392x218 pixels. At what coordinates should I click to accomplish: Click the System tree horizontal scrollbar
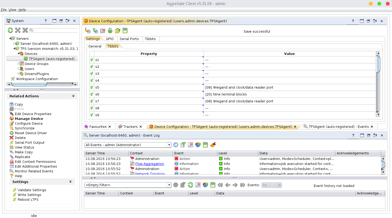(29, 84)
